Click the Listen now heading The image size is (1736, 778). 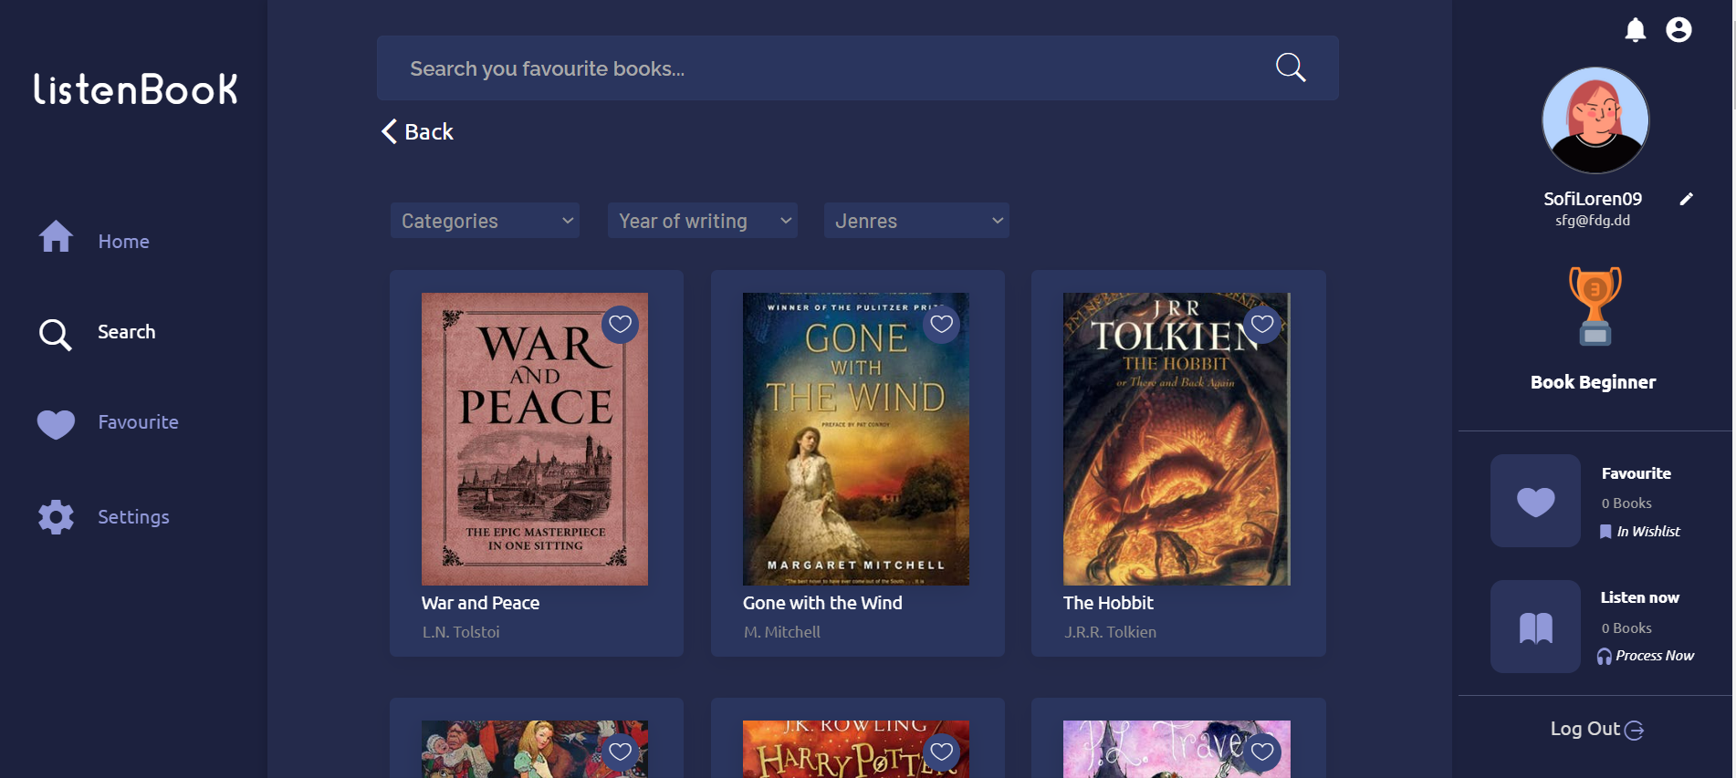1639,597
